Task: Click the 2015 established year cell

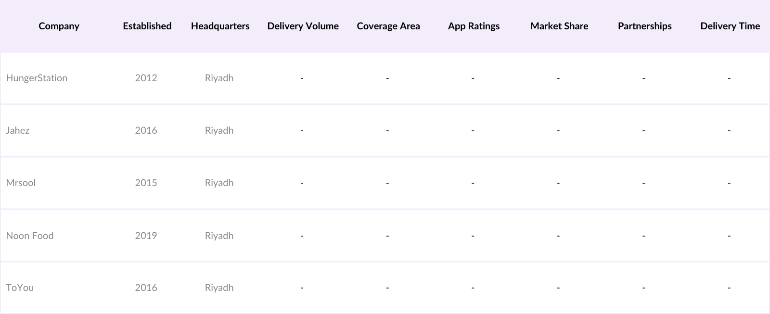Action: pyautogui.click(x=146, y=183)
